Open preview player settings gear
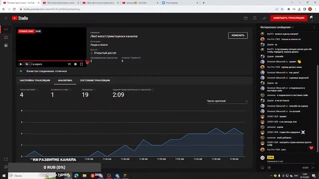Image resolution: width=319 pixels, height=179 pixels. [75, 64]
